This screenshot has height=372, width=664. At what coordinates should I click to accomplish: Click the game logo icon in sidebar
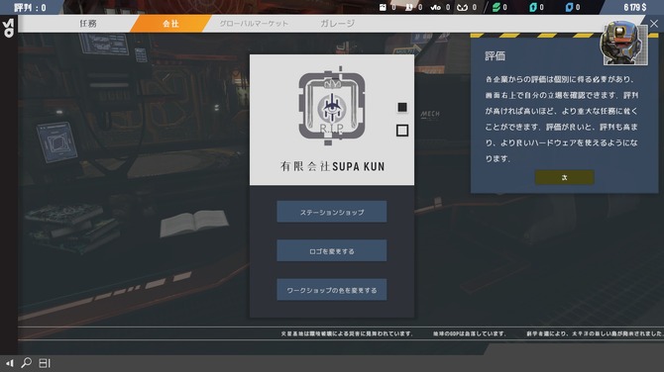pyautogui.click(x=9, y=28)
